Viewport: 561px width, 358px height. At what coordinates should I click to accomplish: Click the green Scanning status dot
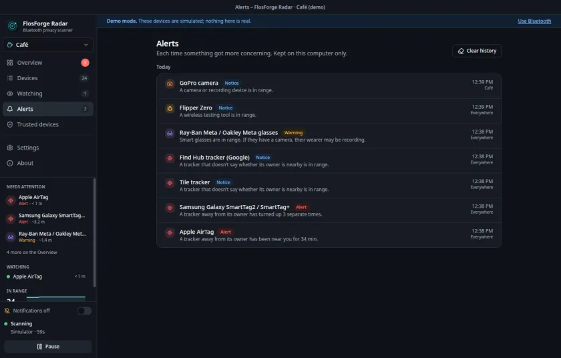pyautogui.click(x=6, y=324)
